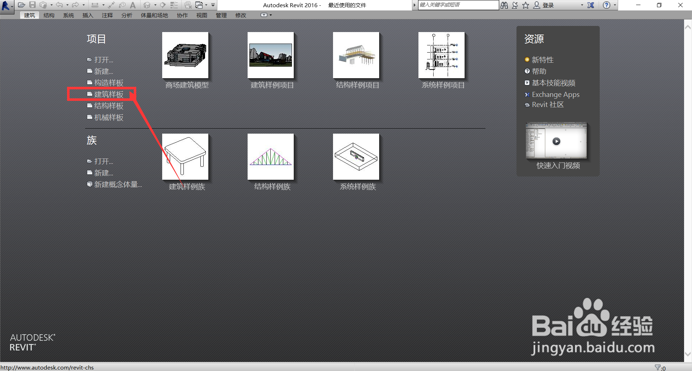Click the Favorites star icon
Viewport: 692px width, 371px height.
point(525,5)
